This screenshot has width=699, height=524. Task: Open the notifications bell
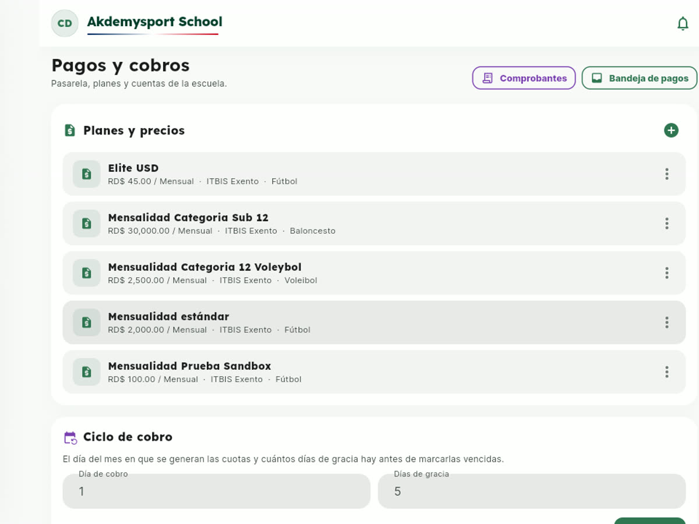(x=683, y=24)
